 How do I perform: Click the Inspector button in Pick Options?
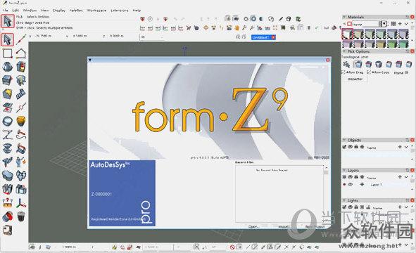point(355,79)
